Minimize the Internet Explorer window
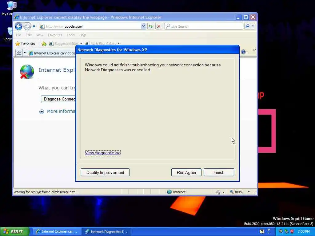Screen dimensions: 315x236 [238, 17]
